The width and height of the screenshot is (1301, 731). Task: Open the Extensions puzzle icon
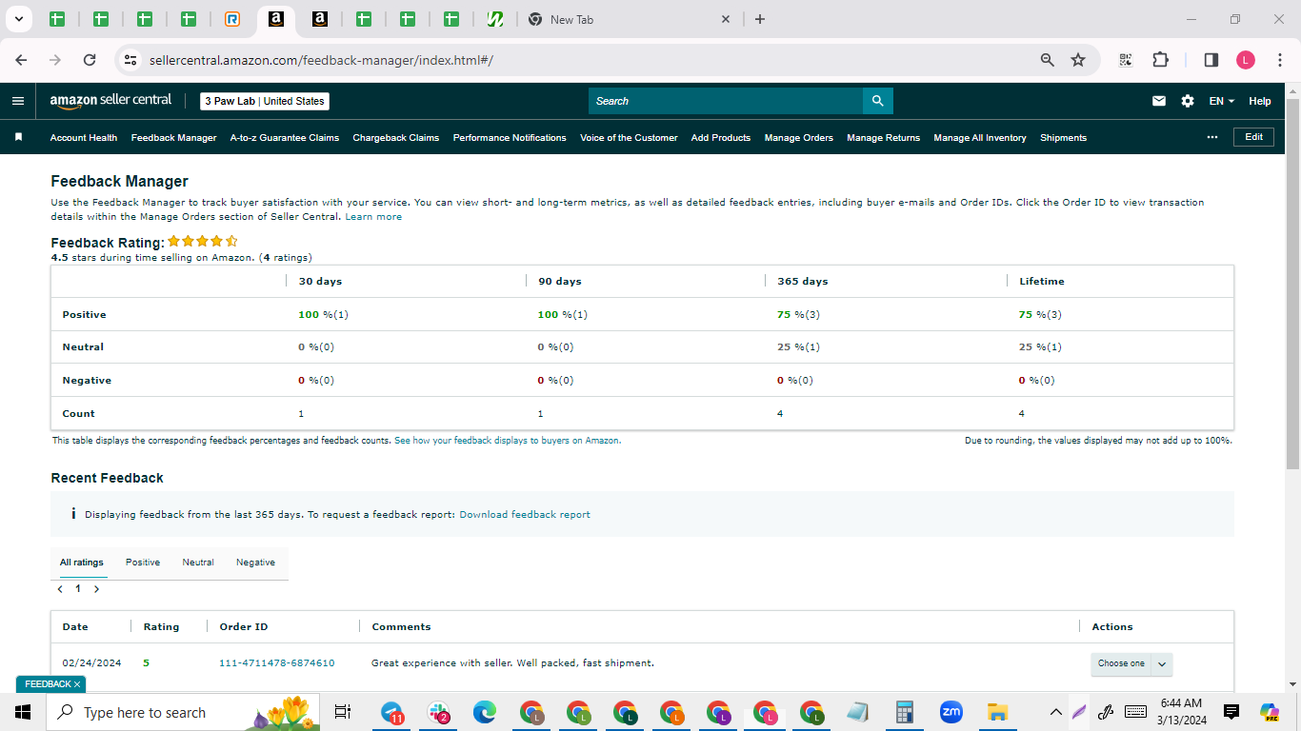pos(1160,60)
